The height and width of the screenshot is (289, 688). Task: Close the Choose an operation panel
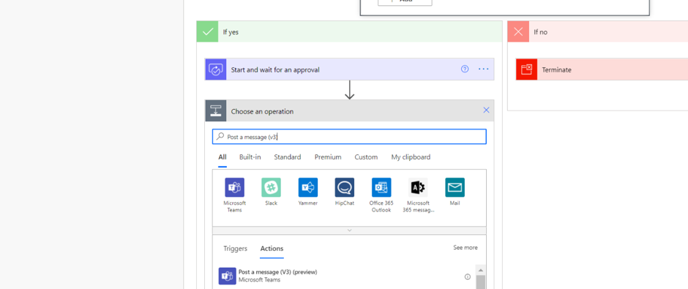click(486, 110)
